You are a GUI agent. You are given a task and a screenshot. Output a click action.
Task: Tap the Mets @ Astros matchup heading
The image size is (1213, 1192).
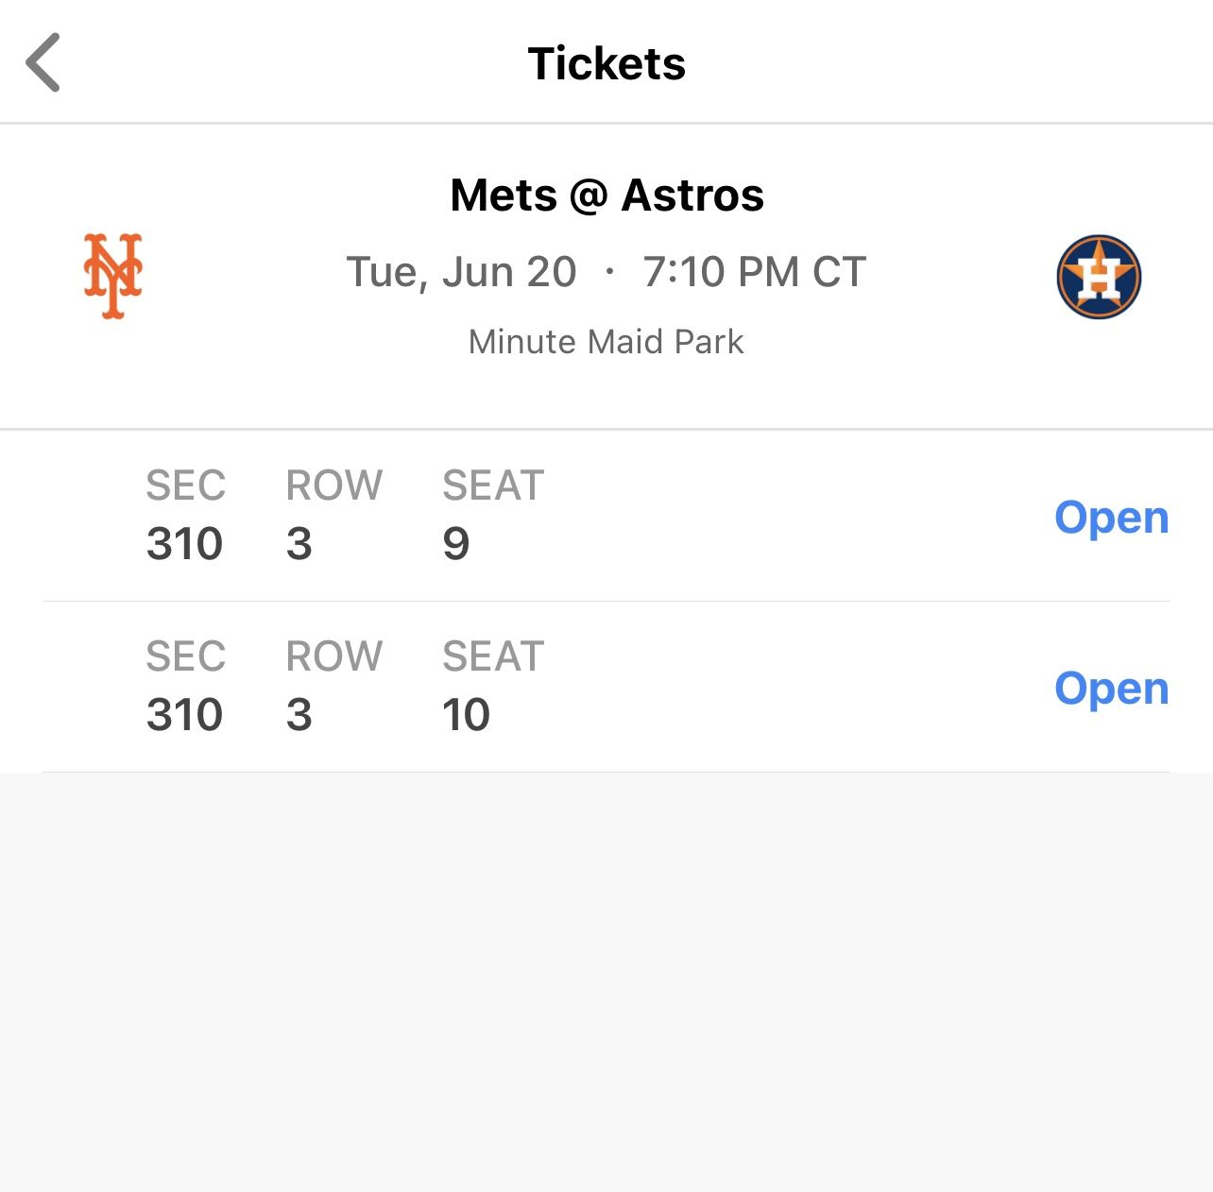[x=606, y=195]
